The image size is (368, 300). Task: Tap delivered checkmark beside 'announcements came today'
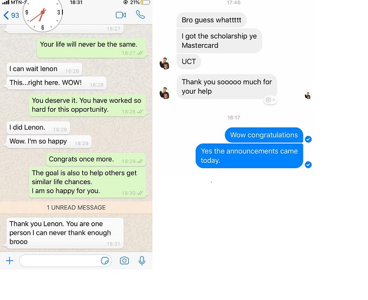click(x=308, y=165)
